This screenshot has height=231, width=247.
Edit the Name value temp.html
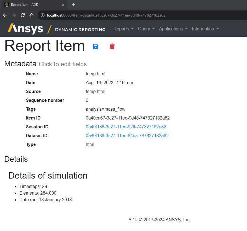coord(96,74)
